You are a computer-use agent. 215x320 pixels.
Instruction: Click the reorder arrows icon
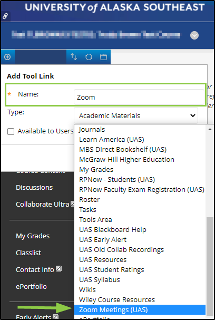(74, 57)
